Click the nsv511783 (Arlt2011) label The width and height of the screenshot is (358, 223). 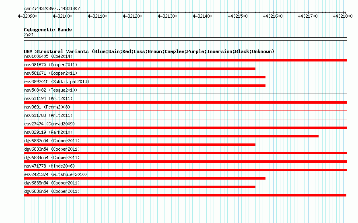(48, 115)
